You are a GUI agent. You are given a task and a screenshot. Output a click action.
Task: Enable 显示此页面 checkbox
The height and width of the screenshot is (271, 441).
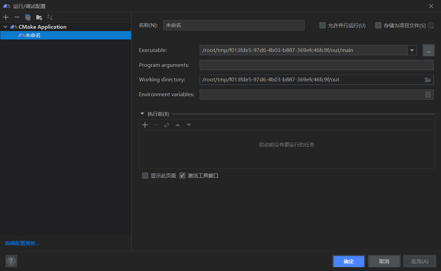pyautogui.click(x=145, y=175)
